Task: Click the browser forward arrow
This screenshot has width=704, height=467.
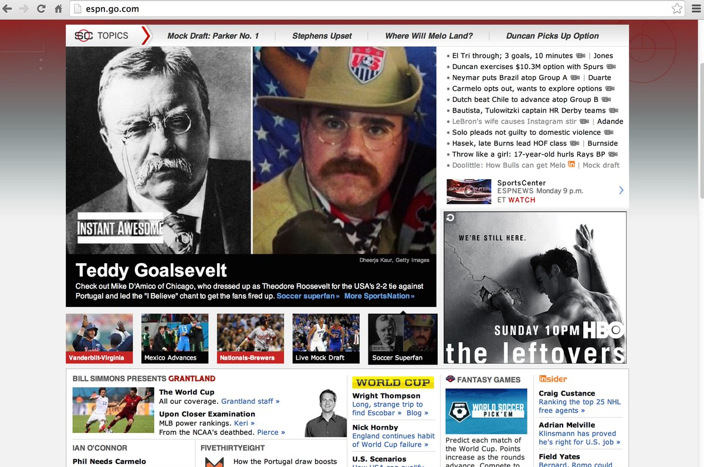Action: pyautogui.click(x=24, y=9)
